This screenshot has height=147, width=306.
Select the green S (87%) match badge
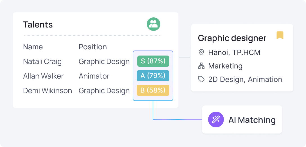[x=153, y=61]
